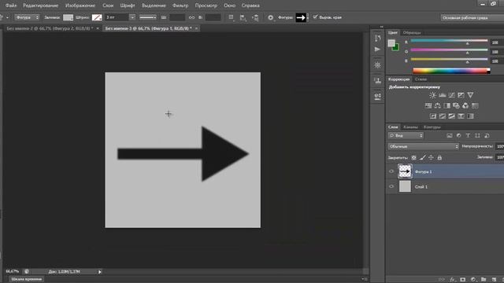The image size is (504, 283).
Task: Click the G channel slider
Action: 449,50
